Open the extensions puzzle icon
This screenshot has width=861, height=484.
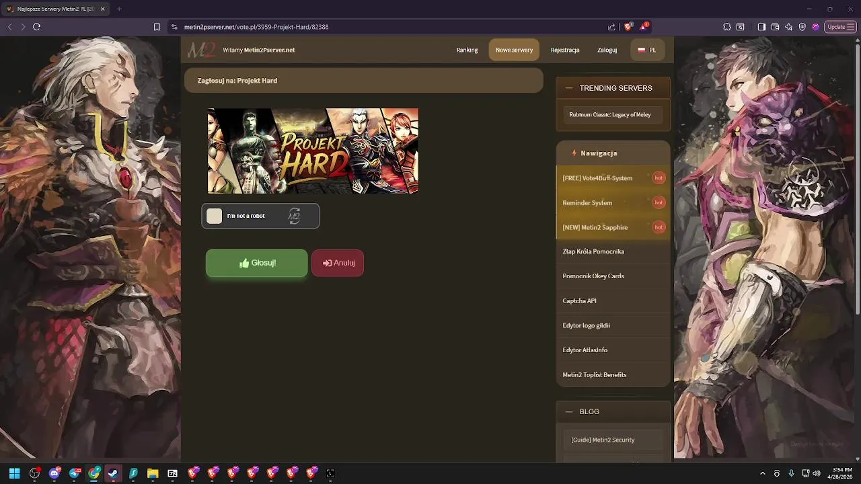click(727, 27)
